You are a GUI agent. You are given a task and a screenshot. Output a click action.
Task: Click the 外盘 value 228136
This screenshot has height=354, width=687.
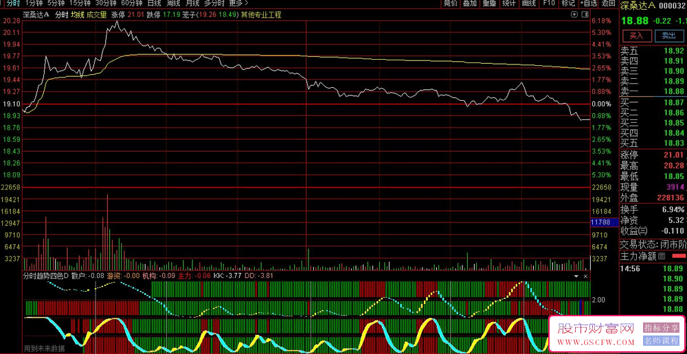(671, 198)
